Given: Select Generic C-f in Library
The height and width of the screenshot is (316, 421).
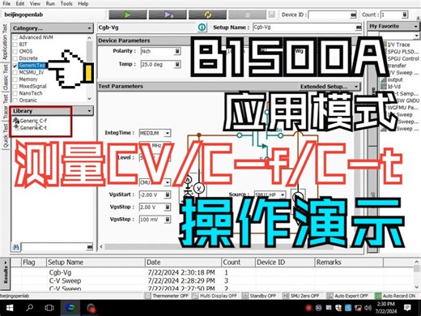Looking at the screenshot, I should click(33, 121).
